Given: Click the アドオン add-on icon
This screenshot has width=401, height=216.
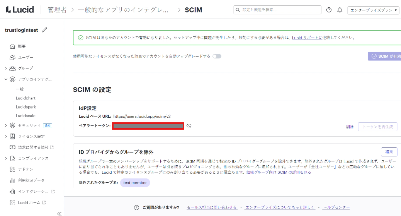Looking at the screenshot, I should pyautogui.click(x=12, y=170).
